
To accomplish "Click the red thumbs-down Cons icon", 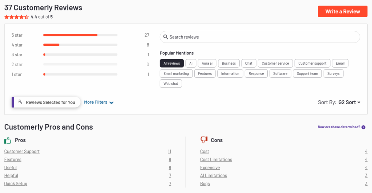I will click(x=204, y=140).
